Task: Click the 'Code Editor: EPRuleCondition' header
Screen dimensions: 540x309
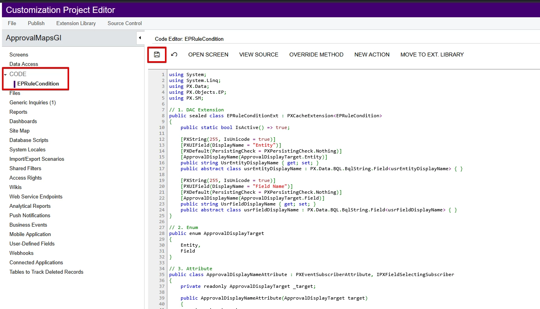Action: pyautogui.click(x=189, y=39)
